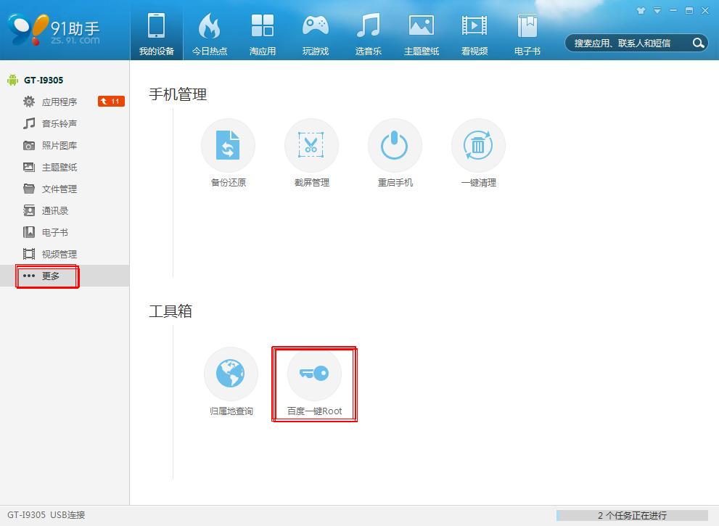The image size is (719, 526).
Task: Close the 91助手 window
Action: (705, 11)
